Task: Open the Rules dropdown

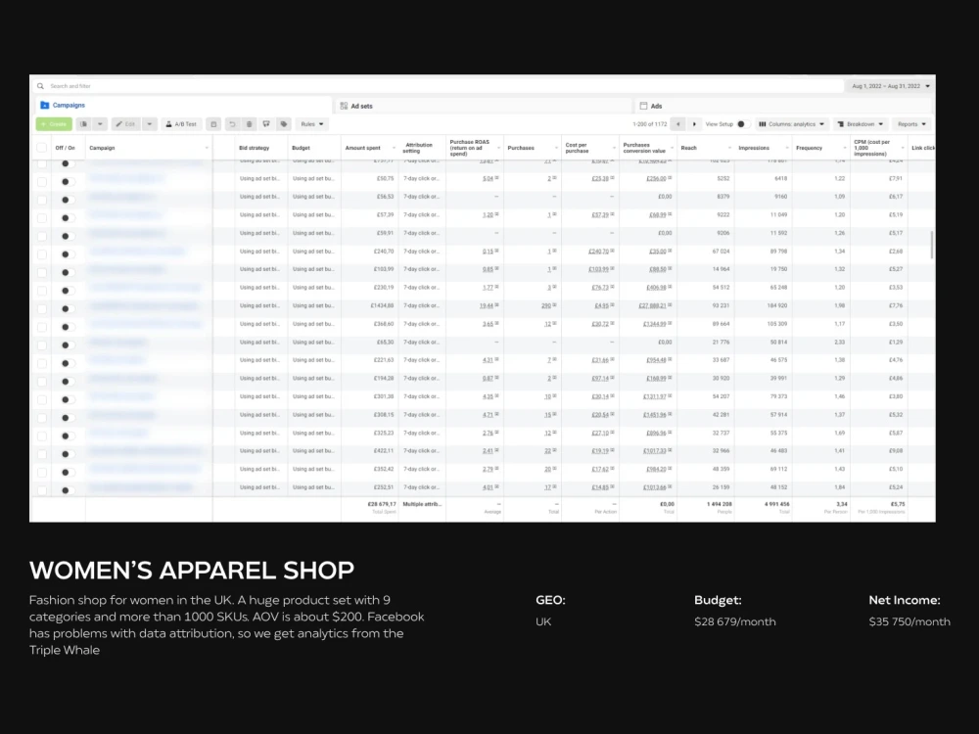Action: pyautogui.click(x=312, y=124)
